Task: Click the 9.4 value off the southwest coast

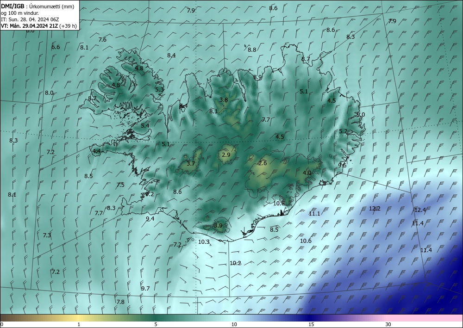Action: pyautogui.click(x=150, y=218)
